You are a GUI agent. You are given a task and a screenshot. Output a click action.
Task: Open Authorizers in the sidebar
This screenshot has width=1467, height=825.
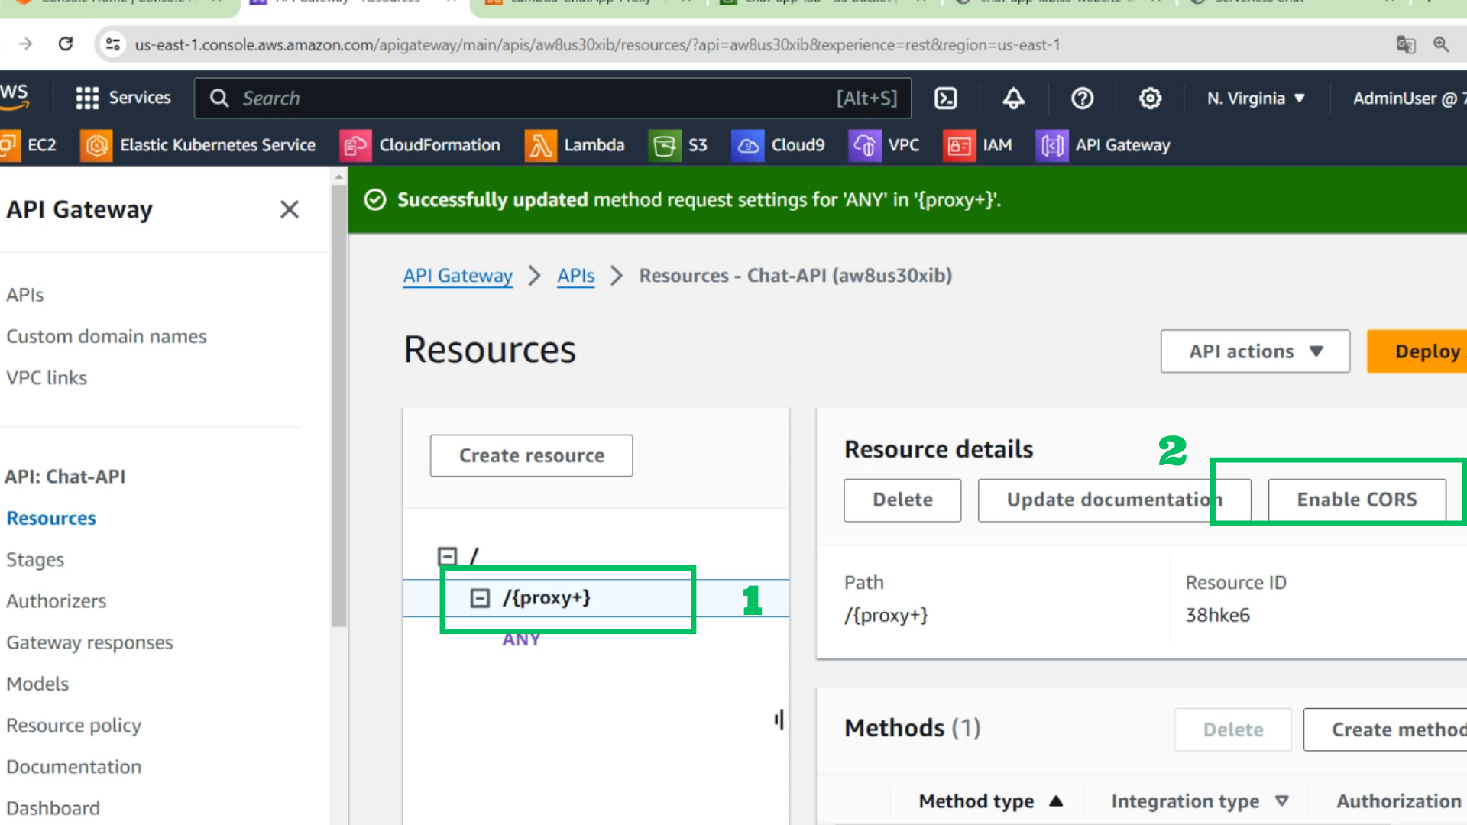click(56, 601)
